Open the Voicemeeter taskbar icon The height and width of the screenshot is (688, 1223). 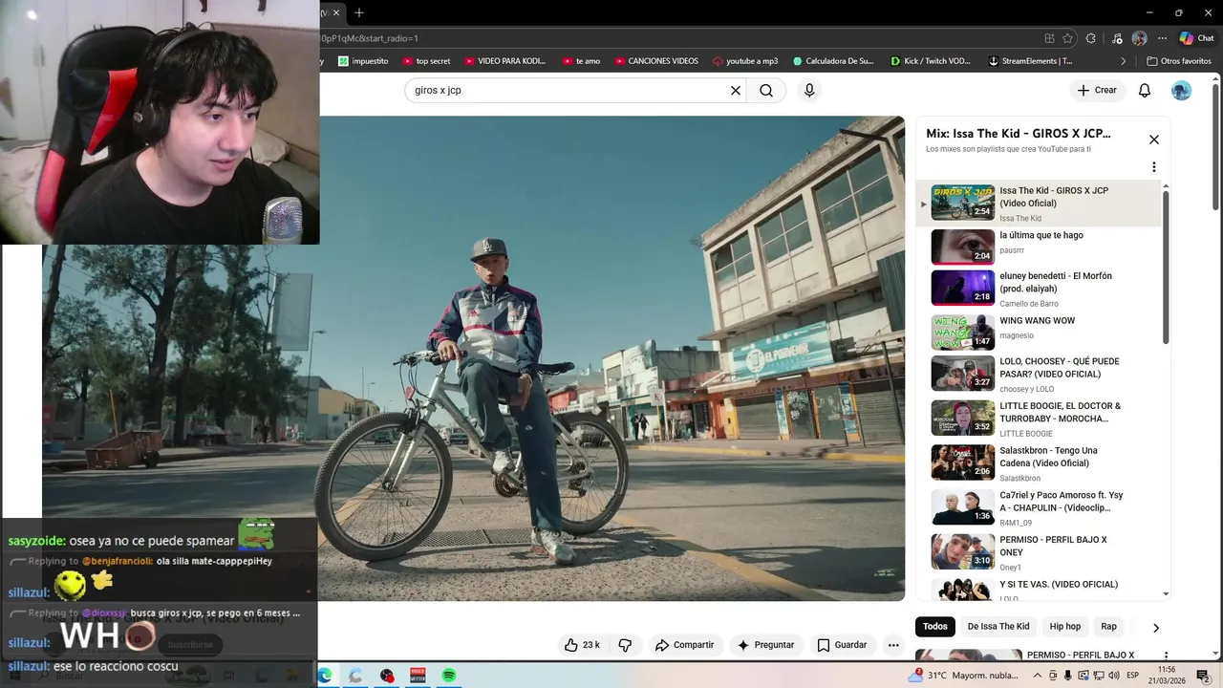[x=418, y=676]
